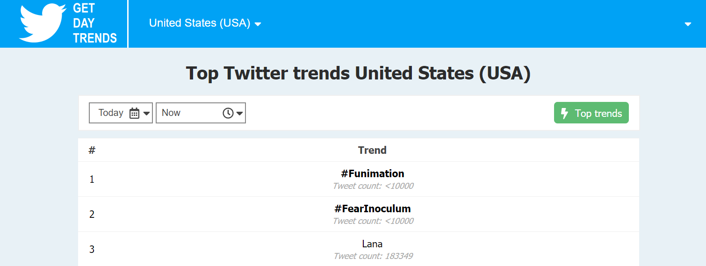Open the top-right header menu arrow
This screenshot has height=266, width=706.
(688, 24)
